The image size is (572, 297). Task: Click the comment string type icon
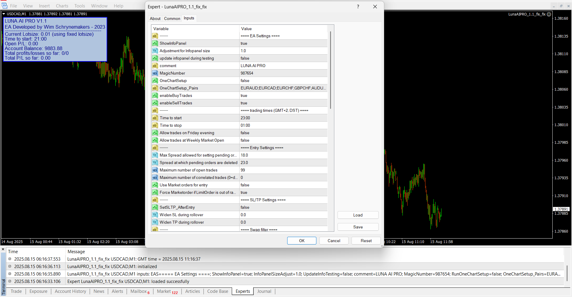coord(155,66)
